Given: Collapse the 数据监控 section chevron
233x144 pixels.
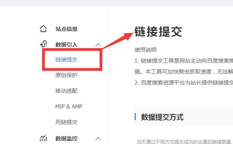Looking at the screenshot, I should (x=98, y=139).
